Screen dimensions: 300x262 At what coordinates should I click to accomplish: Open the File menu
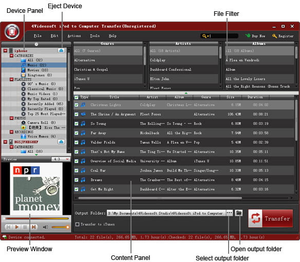(38, 36)
